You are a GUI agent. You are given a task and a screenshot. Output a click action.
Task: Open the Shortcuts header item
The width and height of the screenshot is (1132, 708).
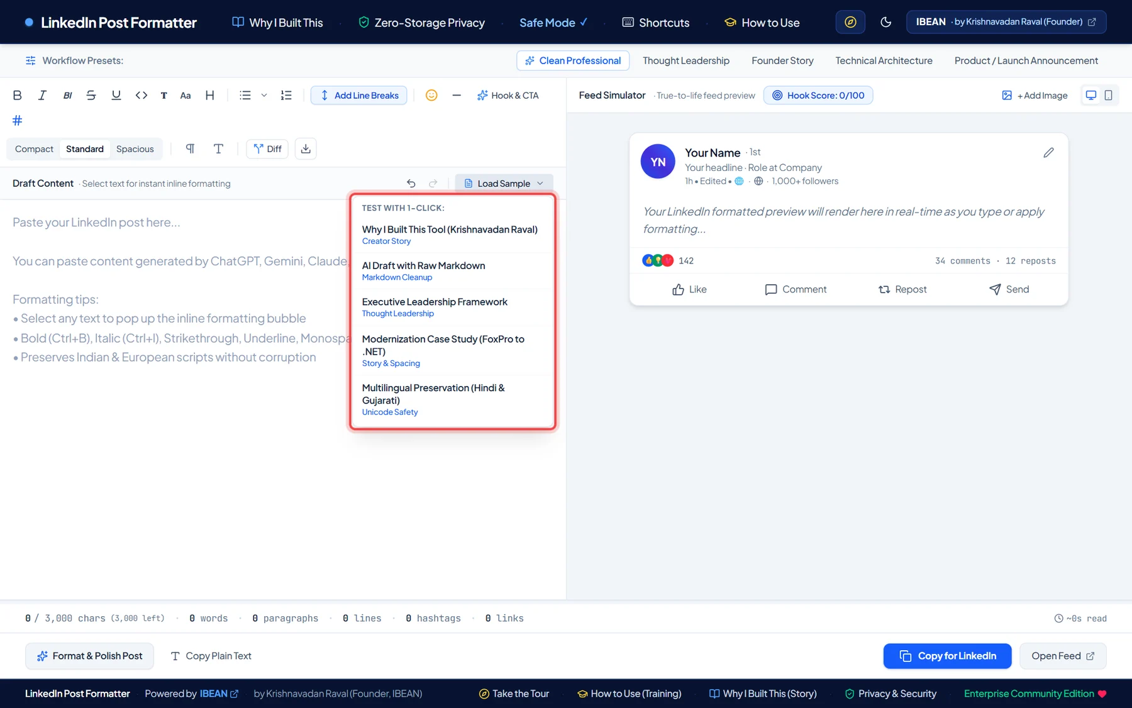656,23
